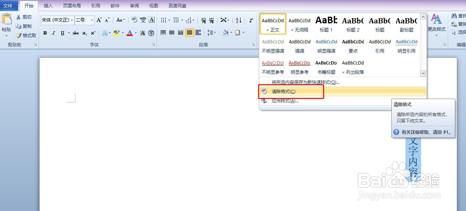The height and width of the screenshot is (211, 466).
Task: Click the Cut (剪切) scissors button
Action: [24, 17]
